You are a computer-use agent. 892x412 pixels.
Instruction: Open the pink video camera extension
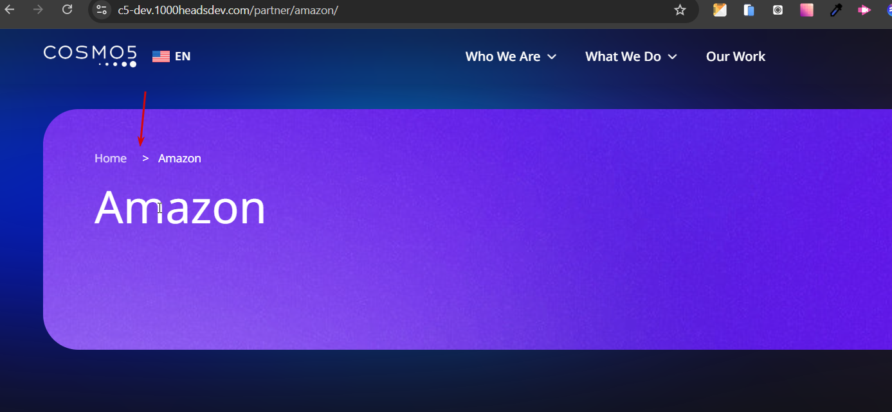(864, 10)
